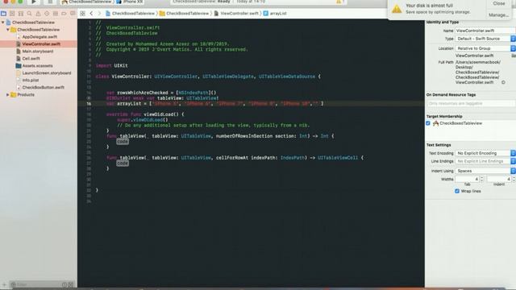Click ViewController.swift in jump bar
Screen dimensions: 516x290
pos(236,14)
